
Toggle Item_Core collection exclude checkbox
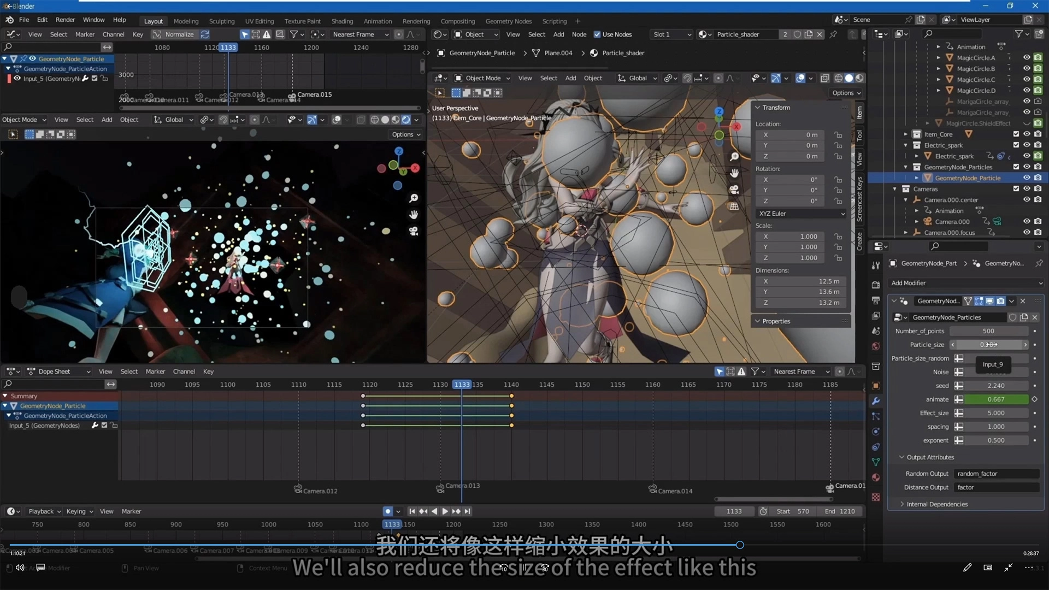[1016, 134]
